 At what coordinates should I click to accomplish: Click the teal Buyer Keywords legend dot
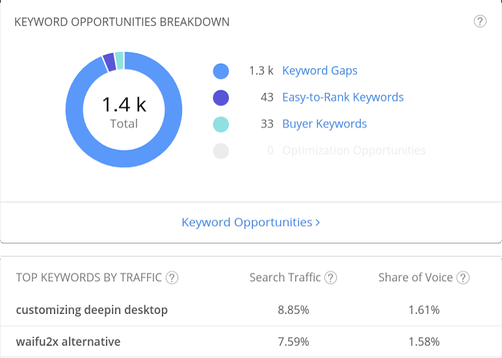pos(221,124)
